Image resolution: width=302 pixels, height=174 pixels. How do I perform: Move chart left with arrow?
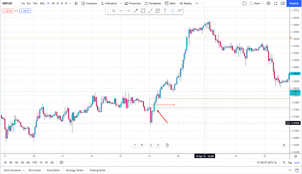click(151, 145)
